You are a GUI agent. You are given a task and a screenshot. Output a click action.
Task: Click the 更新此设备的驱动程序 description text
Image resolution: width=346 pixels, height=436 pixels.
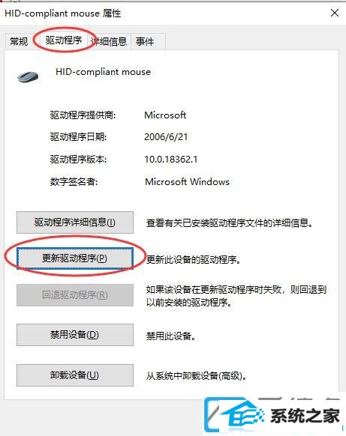(194, 259)
